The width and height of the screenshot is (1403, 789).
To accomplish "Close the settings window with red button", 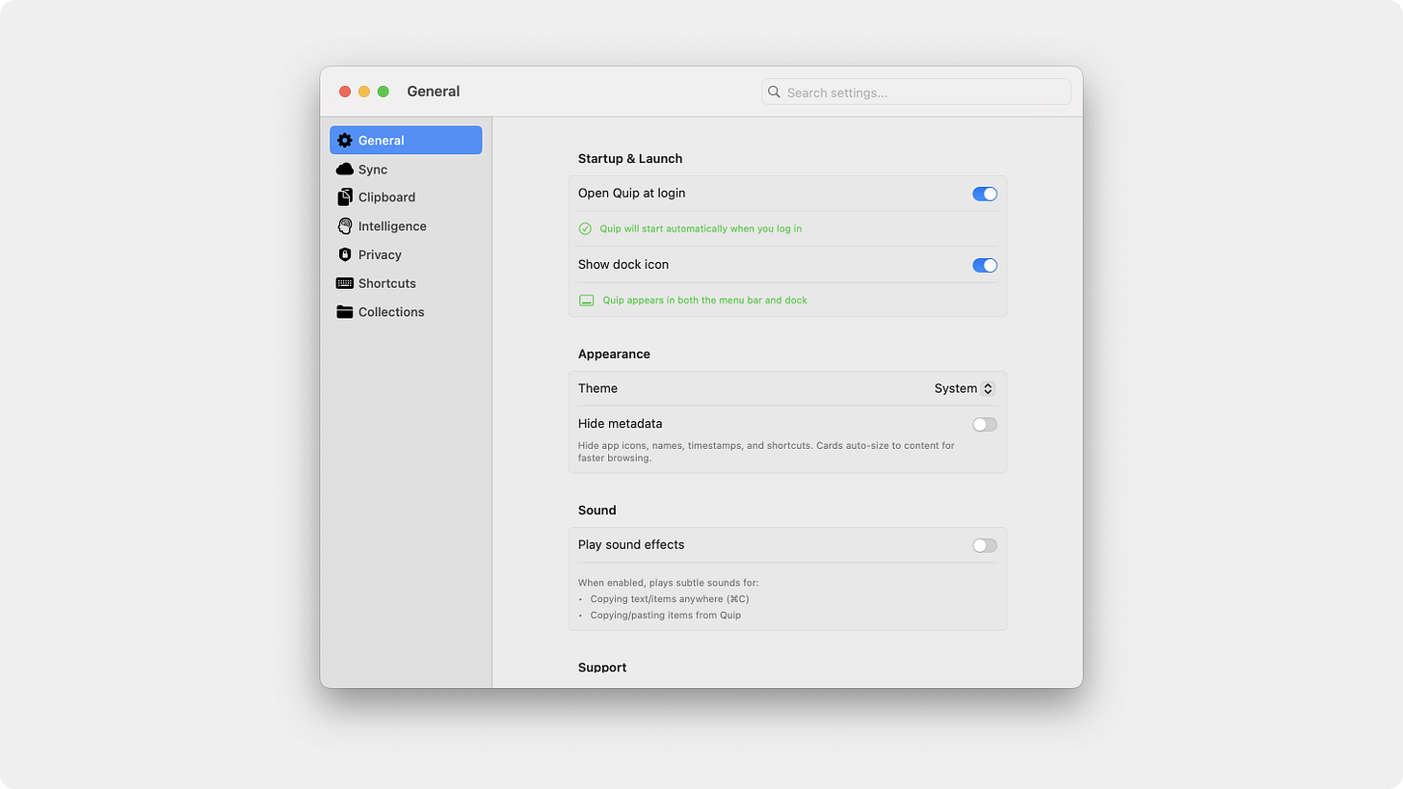I will point(345,92).
